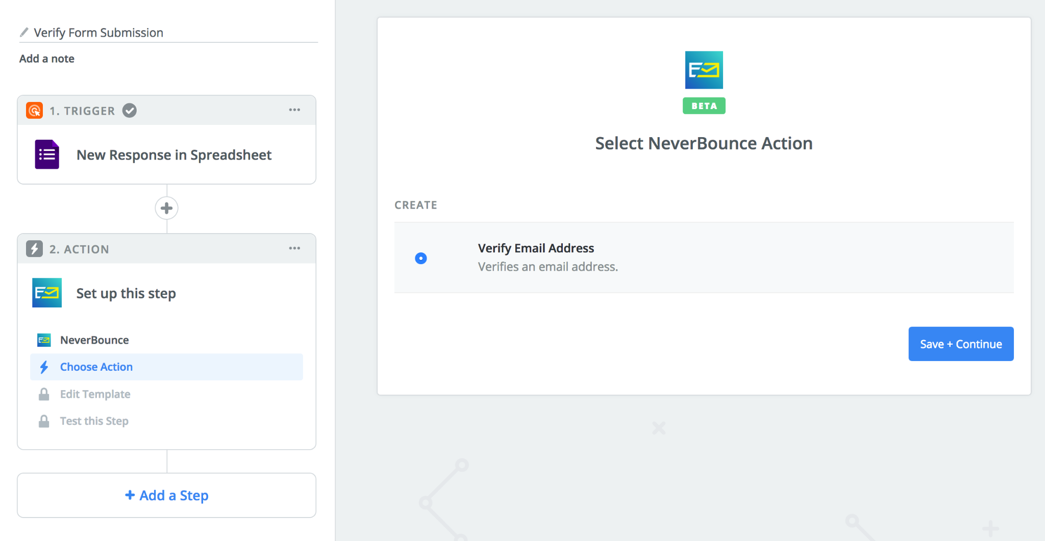
Task: Click 'Add a note' under the title
Action: [47, 59]
